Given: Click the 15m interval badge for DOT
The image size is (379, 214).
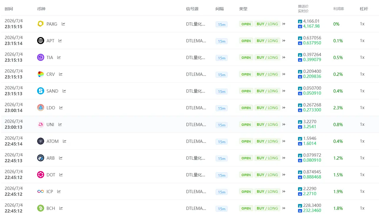Looking at the screenshot, I should [221, 175].
